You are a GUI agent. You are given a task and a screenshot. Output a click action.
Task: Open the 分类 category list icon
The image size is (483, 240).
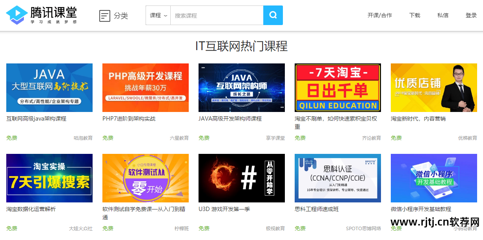point(104,15)
